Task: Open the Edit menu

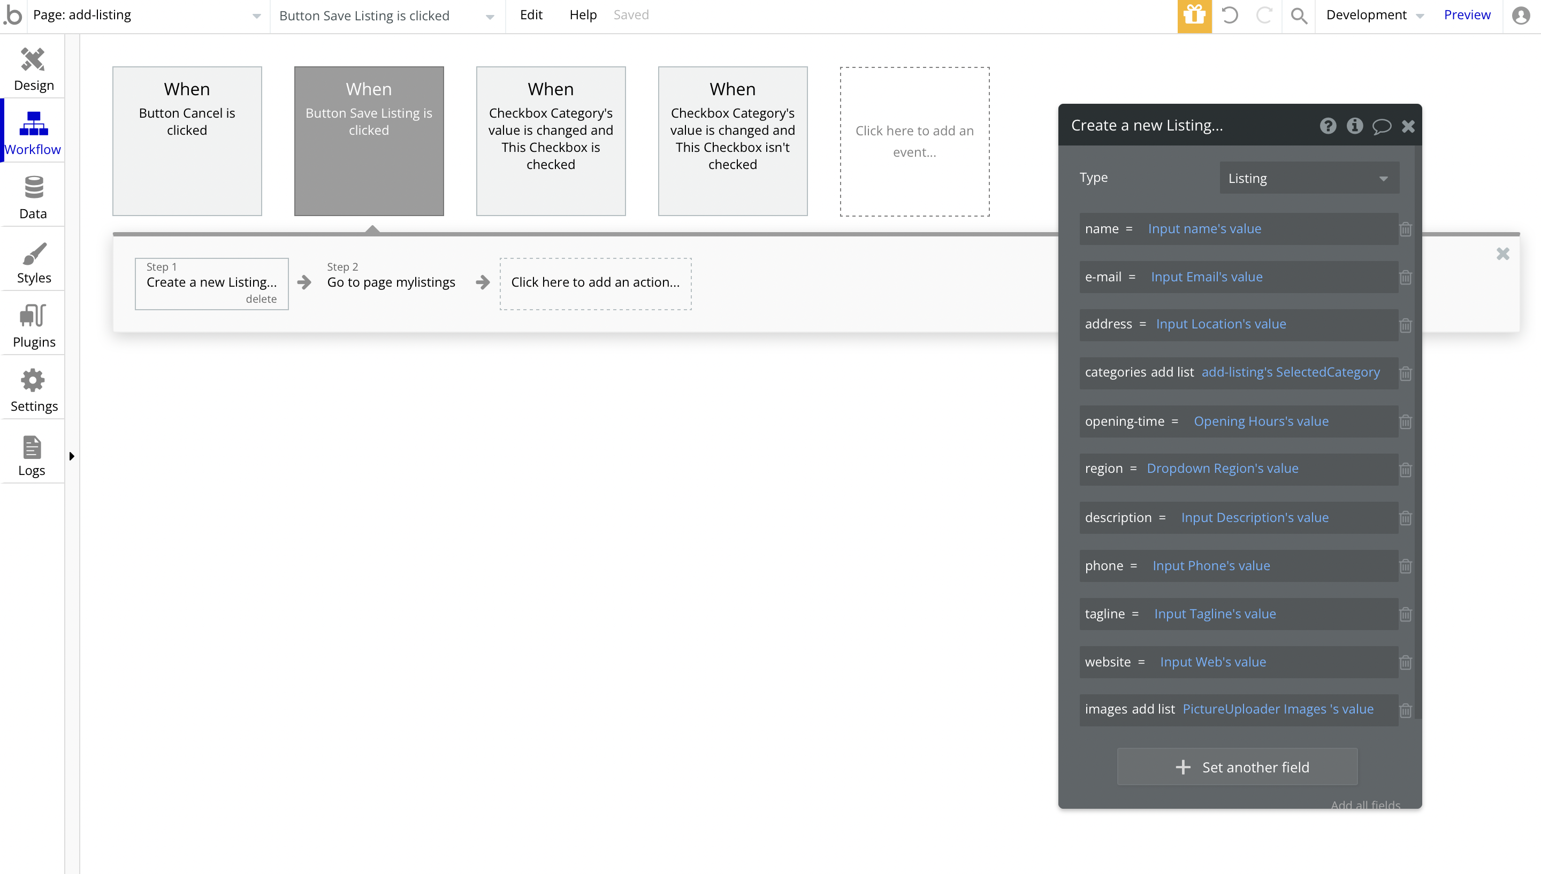Action: 531,15
